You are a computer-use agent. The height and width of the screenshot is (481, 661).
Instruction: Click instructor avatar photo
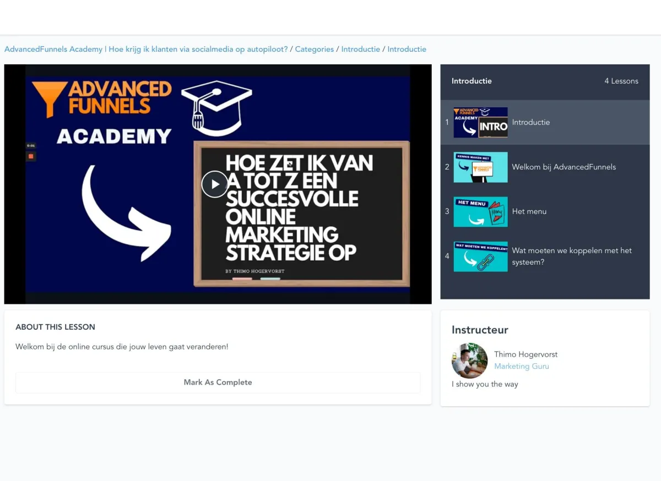[x=470, y=360]
